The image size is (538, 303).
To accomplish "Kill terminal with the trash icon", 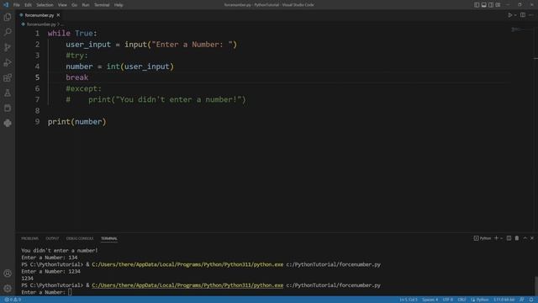I will [517, 238].
